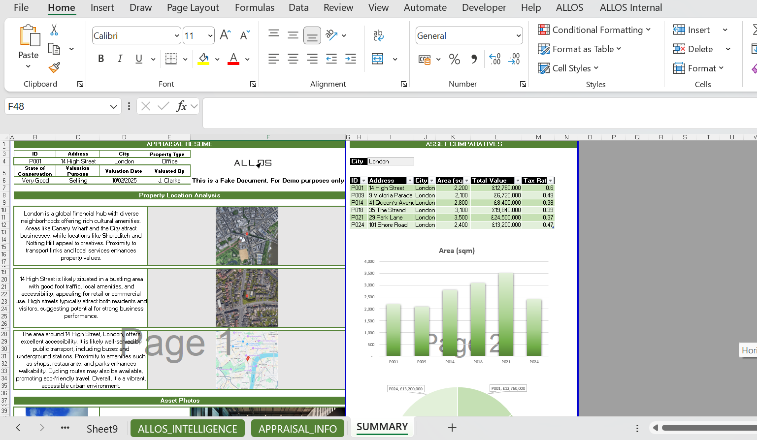Toggle Italic formatting

(120, 59)
